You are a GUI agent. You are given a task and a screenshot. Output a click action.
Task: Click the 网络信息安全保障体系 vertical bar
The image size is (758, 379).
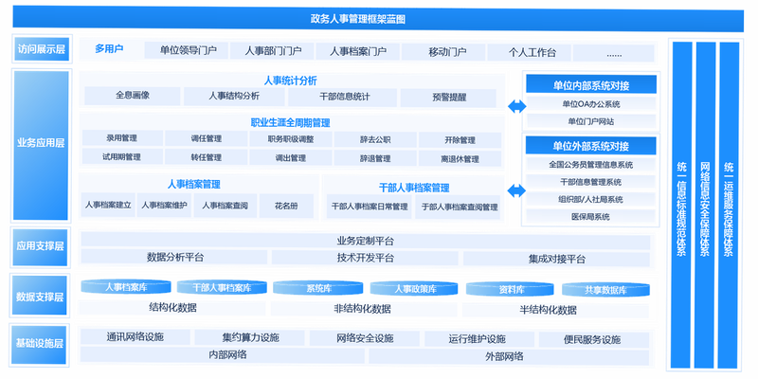click(705, 205)
